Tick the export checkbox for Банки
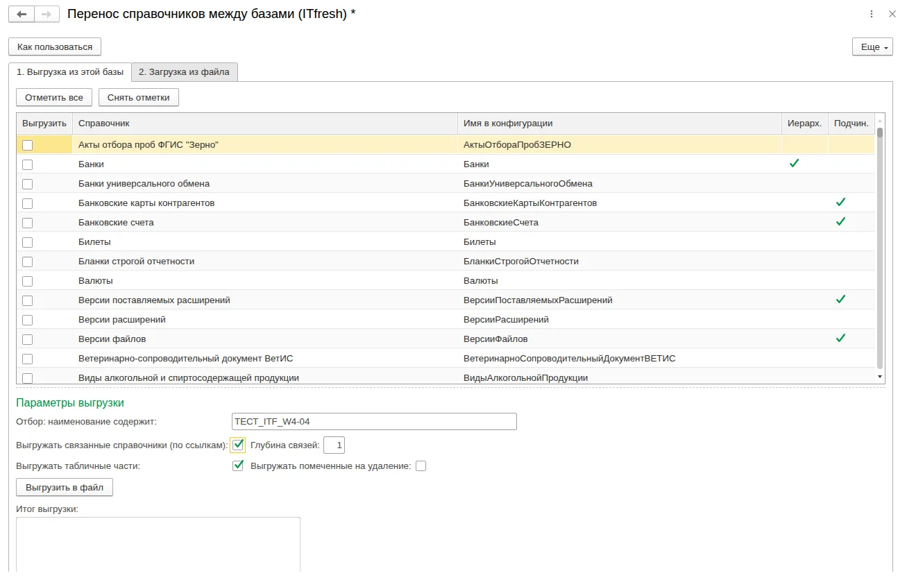The height and width of the screenshot is (580, 907). point(27,164)
